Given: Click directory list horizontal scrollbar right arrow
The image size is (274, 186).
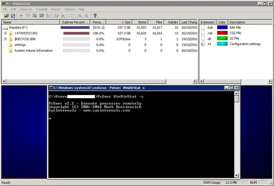Looking at the screenshot, I should pyautogui.click(x=195, y=81).
